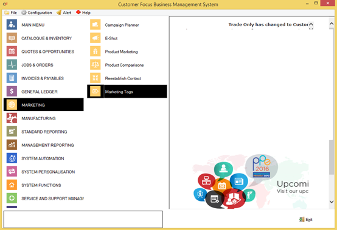The image size is (337, 230).
Task: Minimize the application window
Action: click(307, 4)
